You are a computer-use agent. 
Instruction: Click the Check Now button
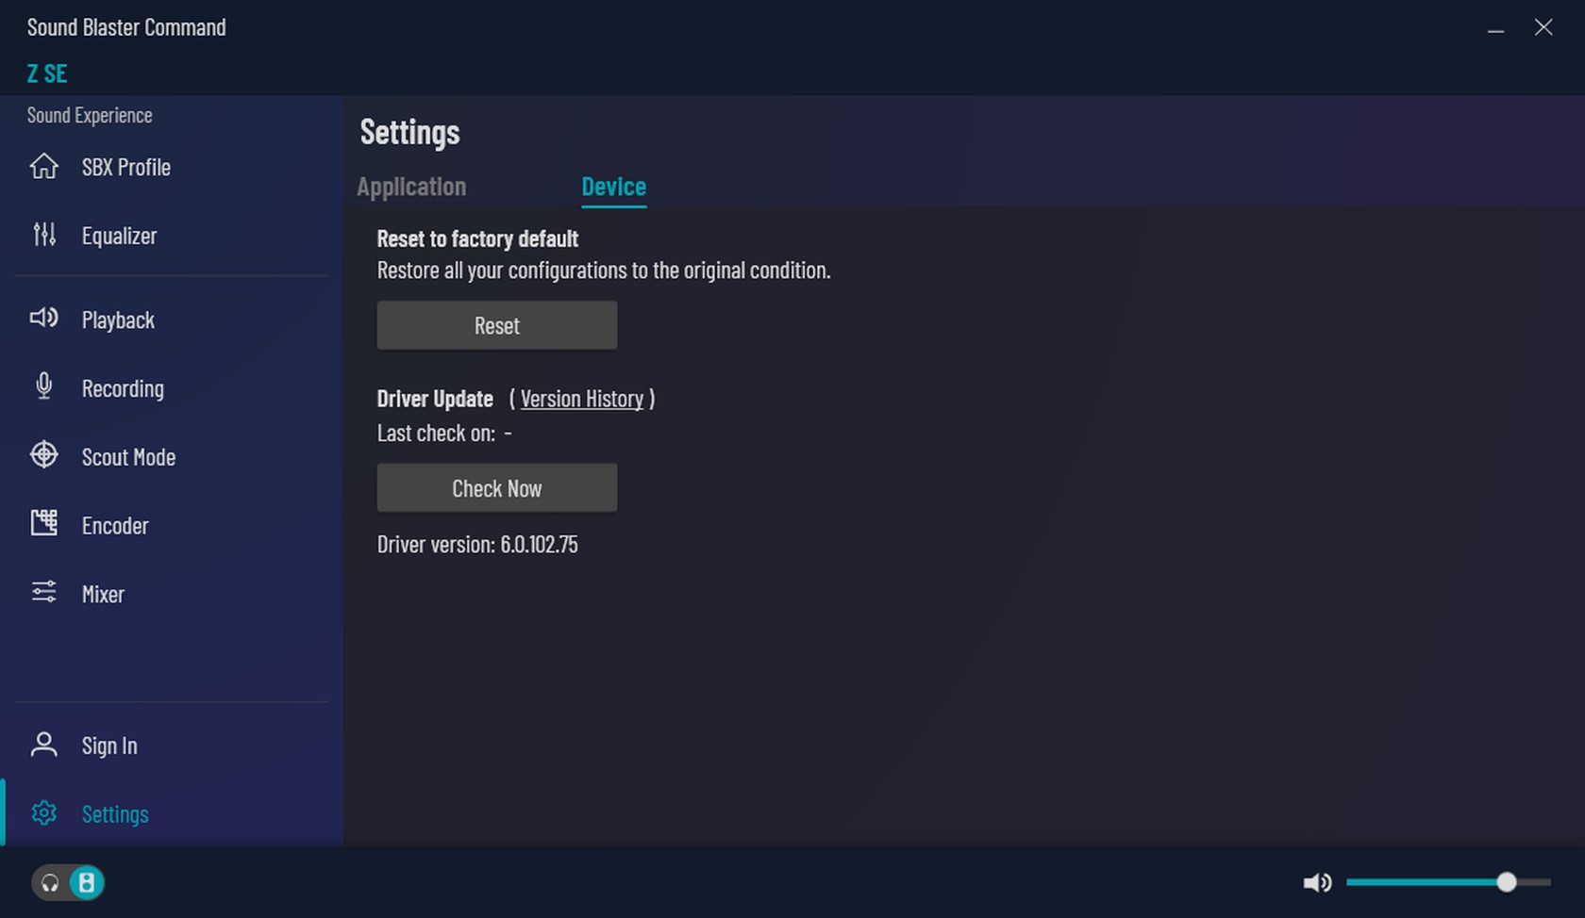click(497, 487)
